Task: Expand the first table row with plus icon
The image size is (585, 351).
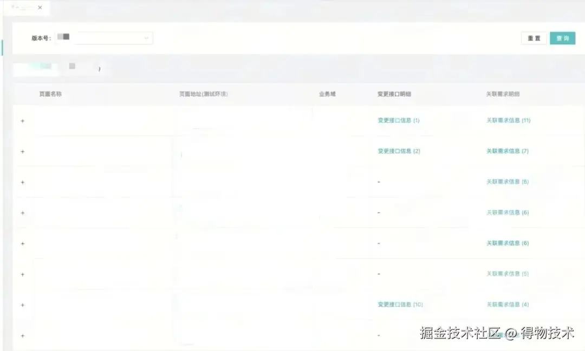Action: pyautogui.click(x=22, y=121)
